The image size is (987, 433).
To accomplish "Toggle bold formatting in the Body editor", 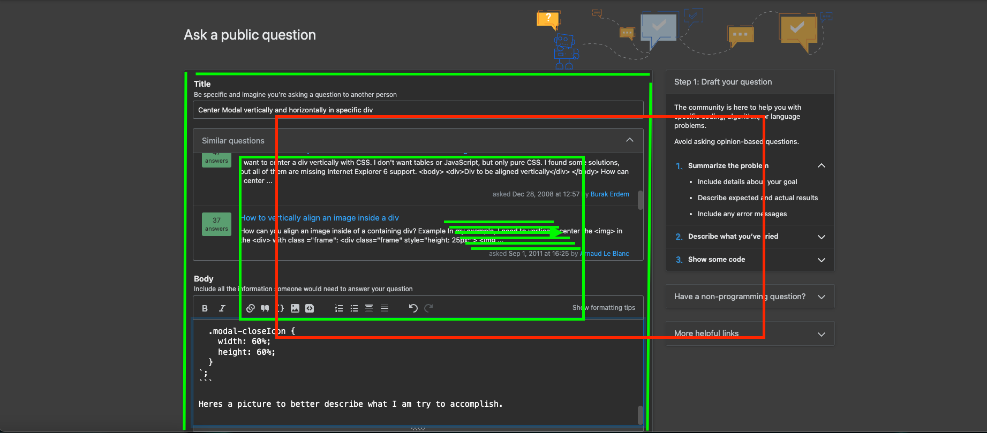I will [205, 308].
